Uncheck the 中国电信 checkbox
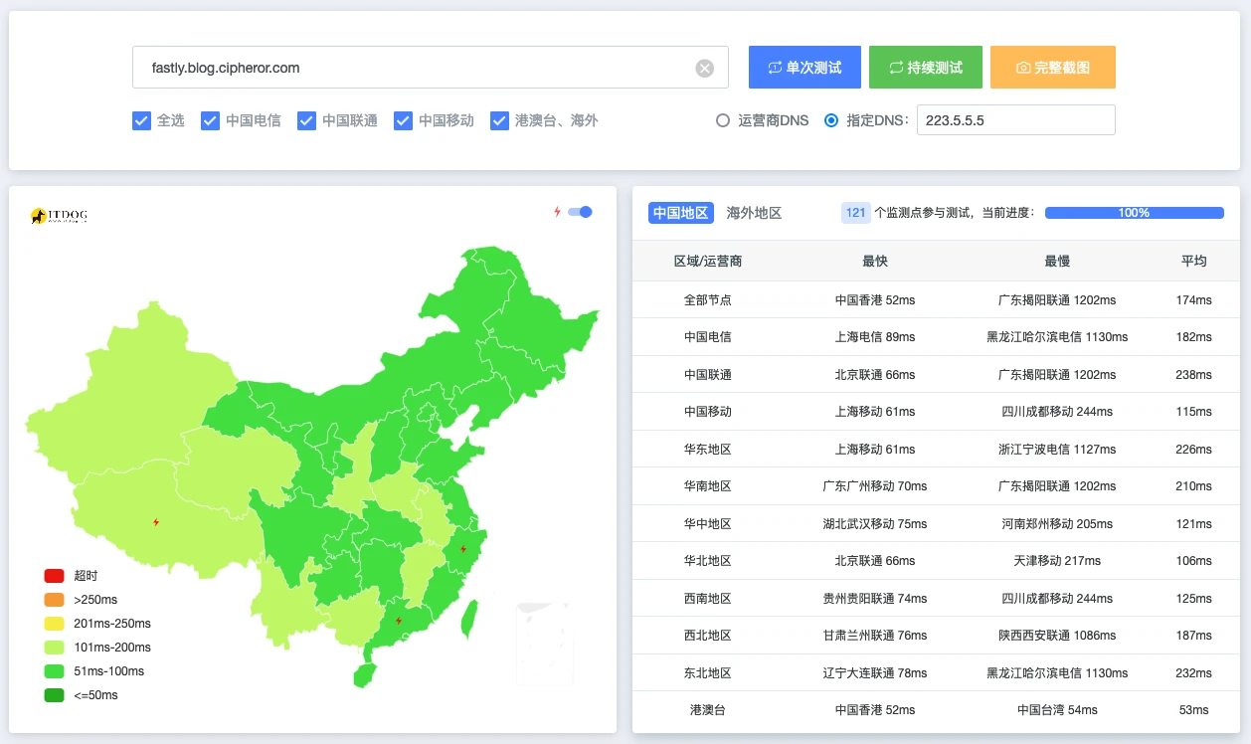Viewport: 1251px width, 744px height. (x=210, y=120)
